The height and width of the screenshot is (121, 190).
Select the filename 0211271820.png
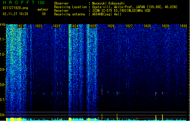(15, 8)
